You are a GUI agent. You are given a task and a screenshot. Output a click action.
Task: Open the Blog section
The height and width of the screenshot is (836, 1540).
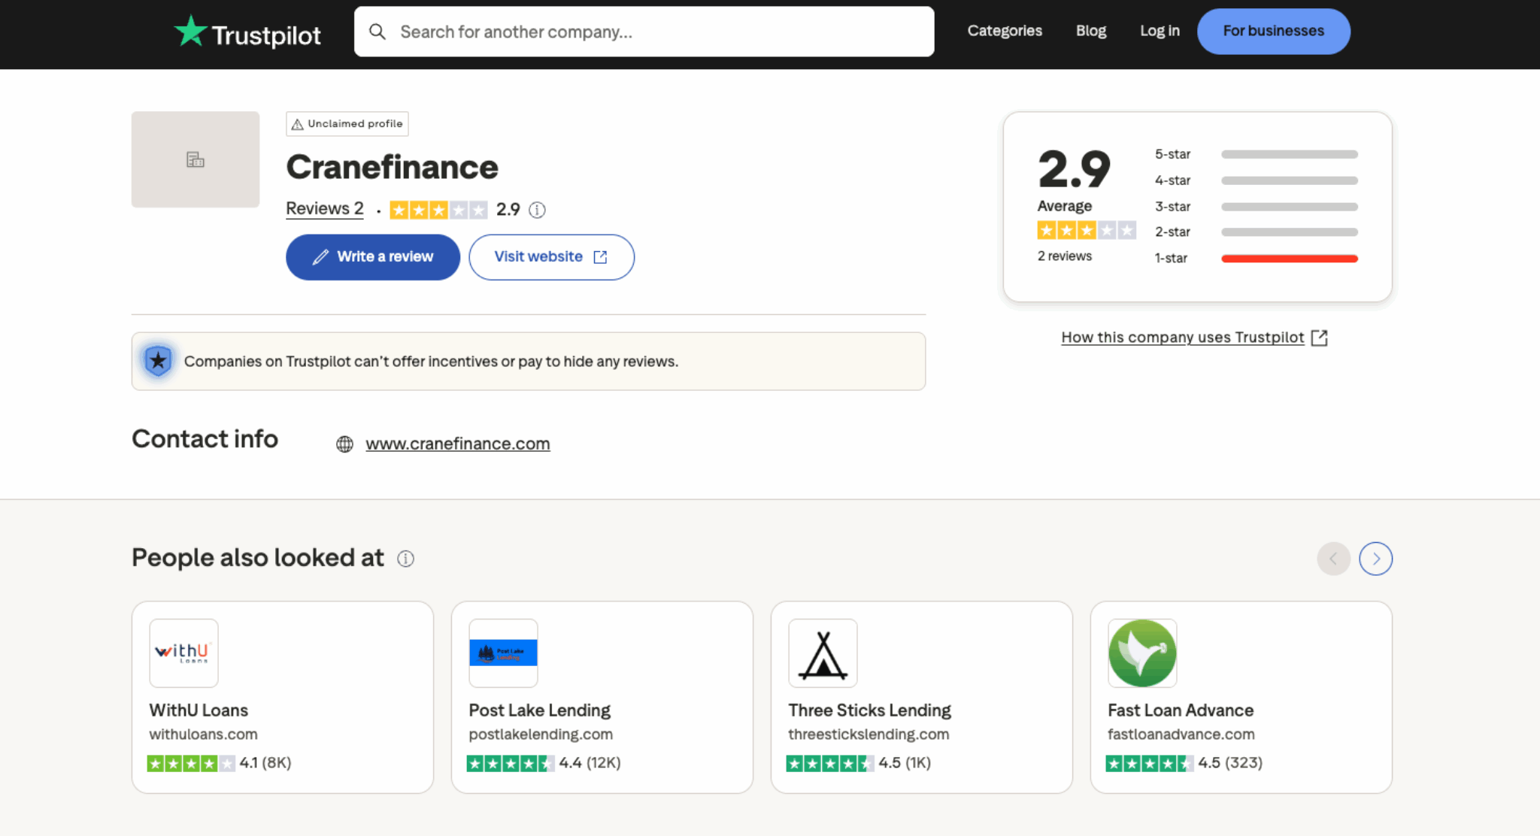[x=1090, y=31]
